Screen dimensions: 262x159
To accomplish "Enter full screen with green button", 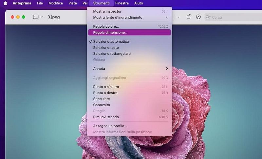I will click(x=23, y=17).
